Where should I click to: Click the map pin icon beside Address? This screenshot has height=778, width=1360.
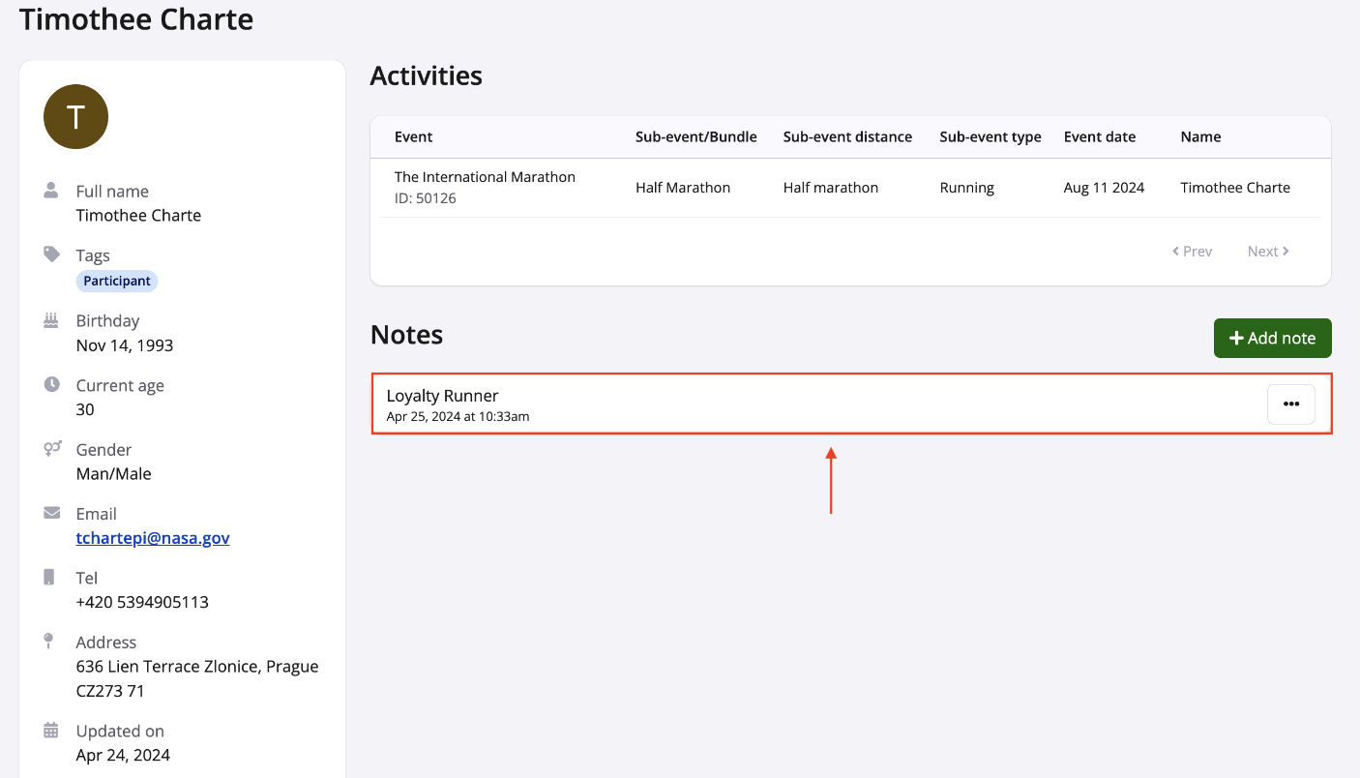tap(50, 641)
